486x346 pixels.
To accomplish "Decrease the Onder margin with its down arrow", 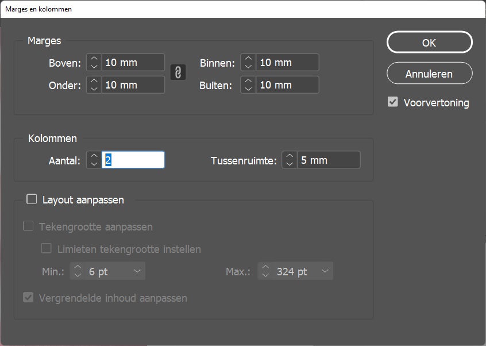I will coord(94,89).
